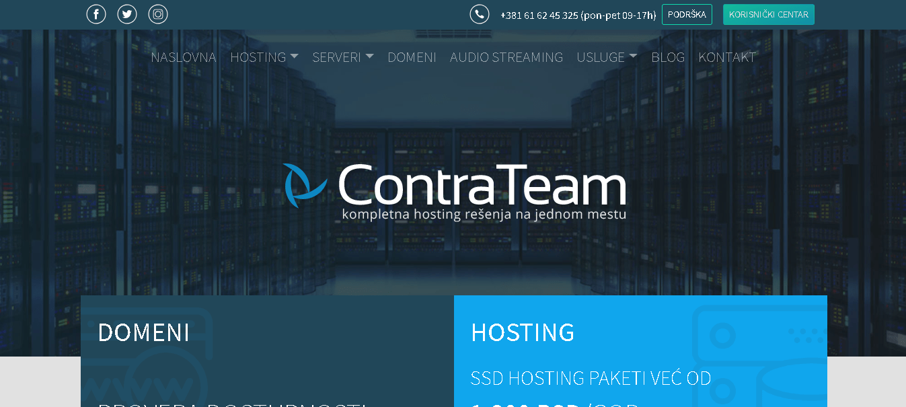Open the BLOG nav link
Screen dimensions: 906x407
tap(668, 57)
